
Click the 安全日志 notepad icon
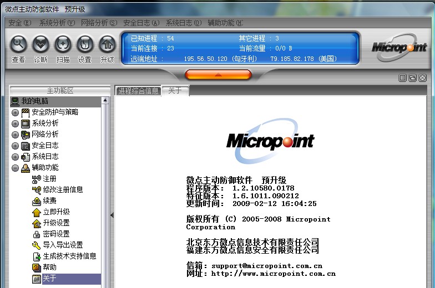(x=26, y=146)
